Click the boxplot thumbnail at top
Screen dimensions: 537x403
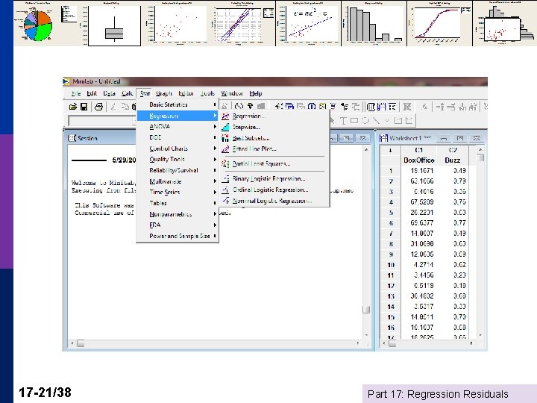click(x=114, y=25)
